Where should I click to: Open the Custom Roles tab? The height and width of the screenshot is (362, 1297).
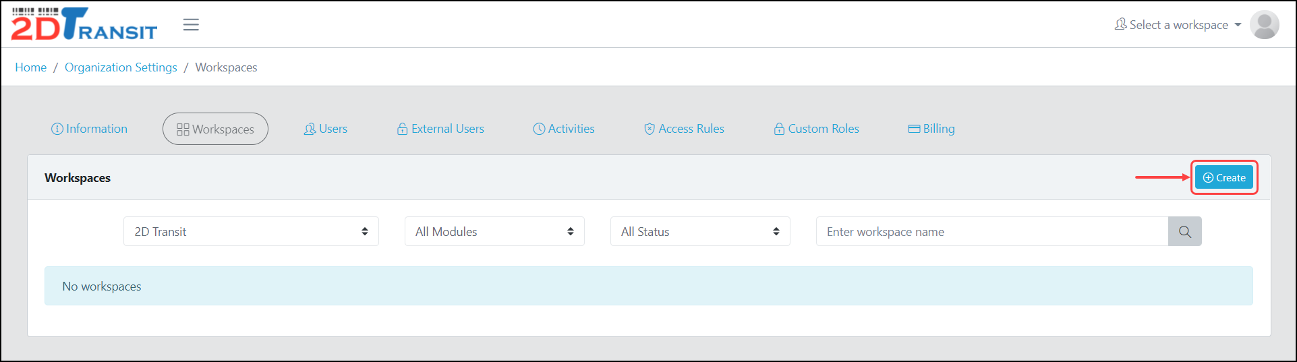tap(816, 129)
